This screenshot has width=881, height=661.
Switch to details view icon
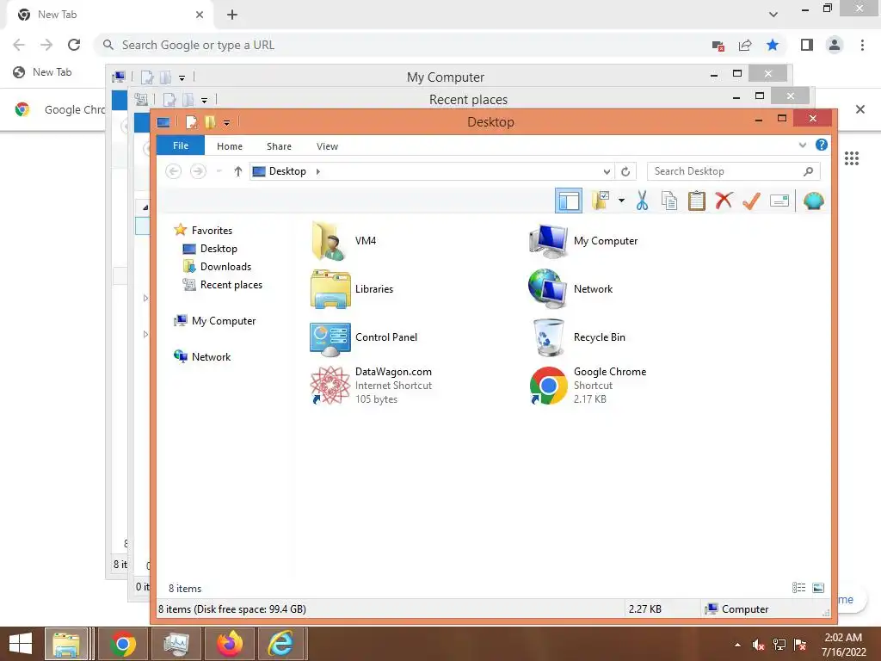[798, 587]
